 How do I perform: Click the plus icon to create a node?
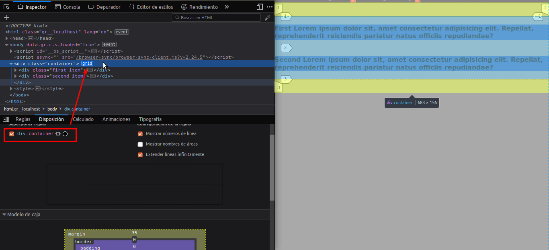[6, 18]
